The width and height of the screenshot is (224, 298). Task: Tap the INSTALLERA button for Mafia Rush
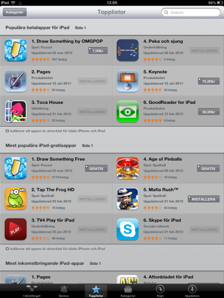tap(203, 199)
